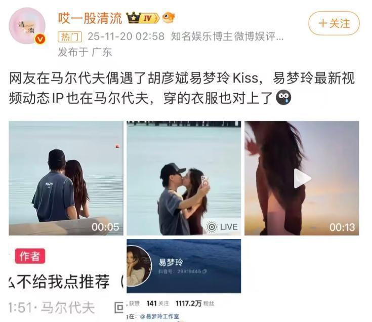Image resolution: width=372 pixels, height=322 pixels.
Task: Tap the crying emoji in post text
Action: 283,98
